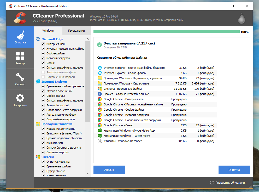Click the refresh icon beside Проверить обновления
Viewport: 259px width, 192px height.
[212, 183]
